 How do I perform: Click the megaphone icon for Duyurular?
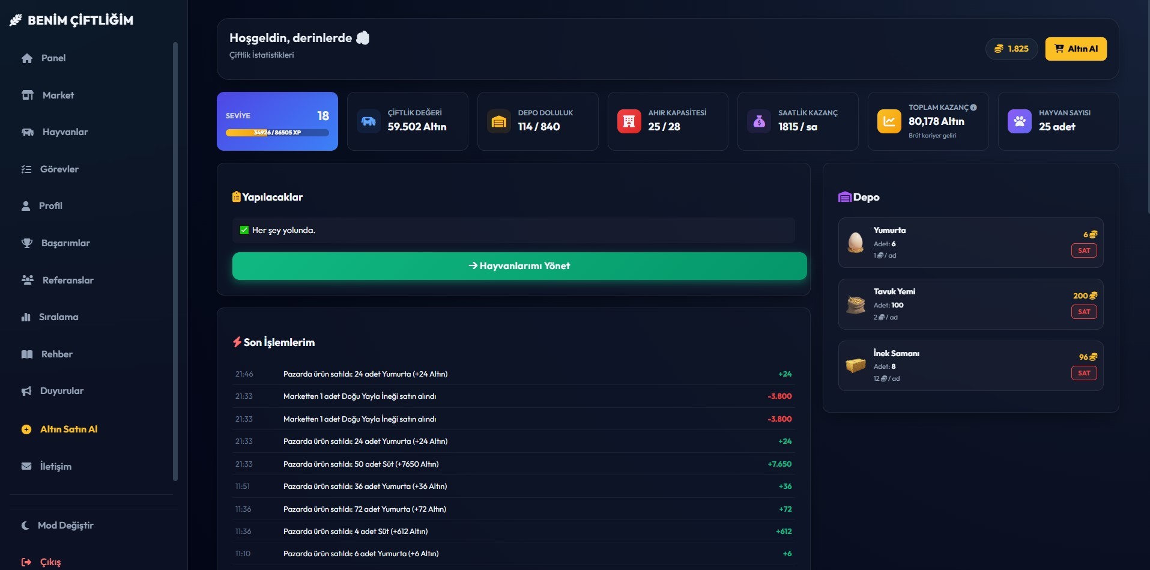tap(26, 391)
